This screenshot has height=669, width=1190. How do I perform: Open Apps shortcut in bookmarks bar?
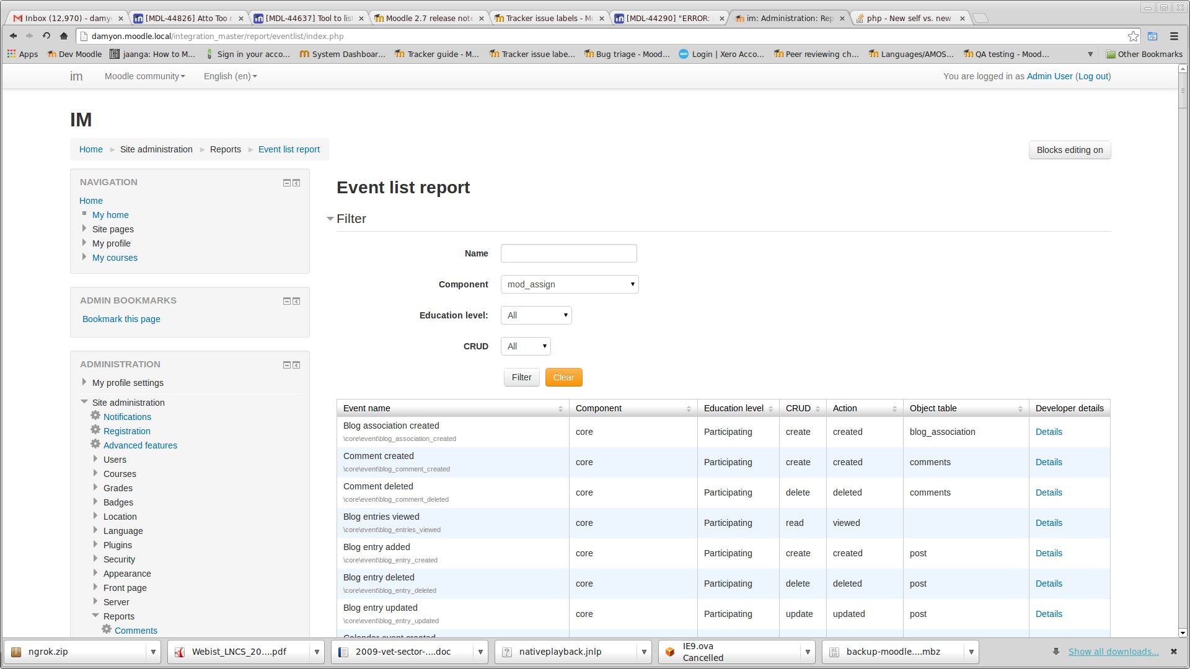23,54
